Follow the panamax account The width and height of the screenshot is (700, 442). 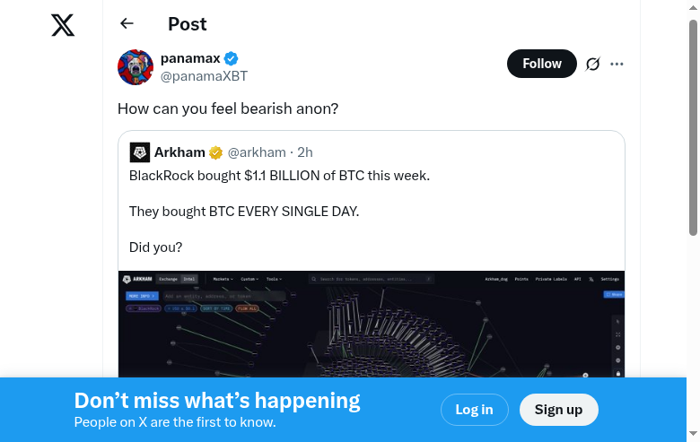541,64
